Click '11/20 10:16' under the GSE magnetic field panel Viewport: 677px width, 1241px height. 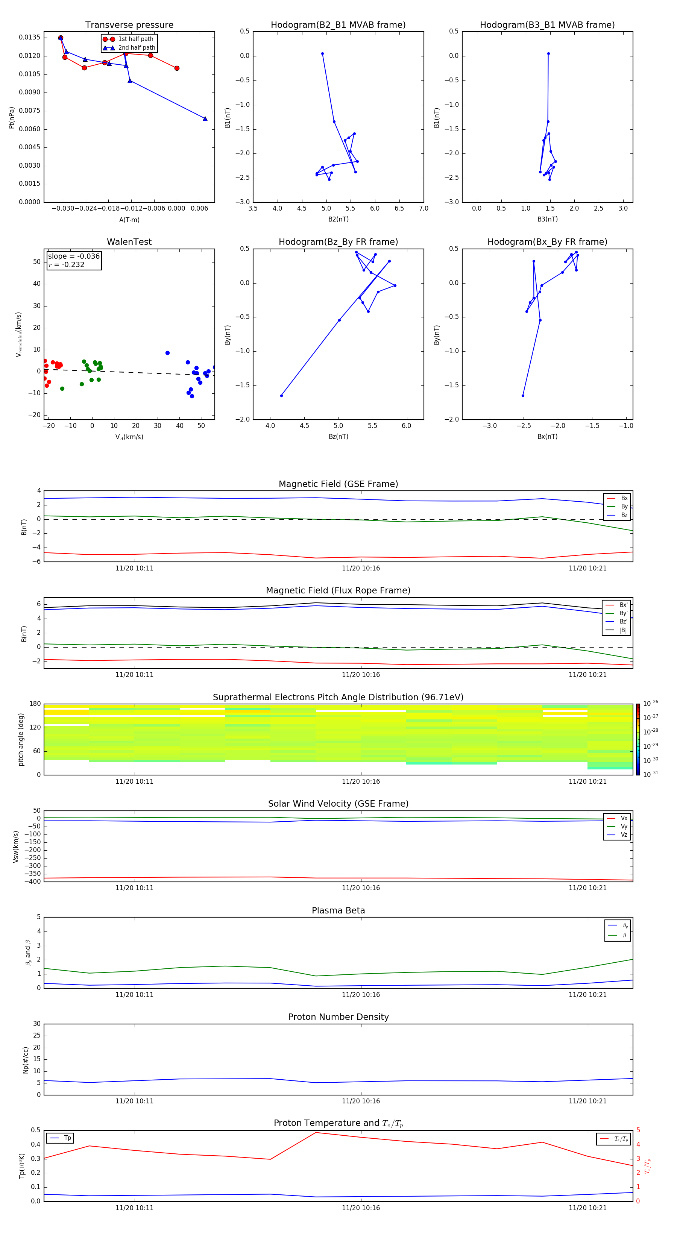[361, 569]
